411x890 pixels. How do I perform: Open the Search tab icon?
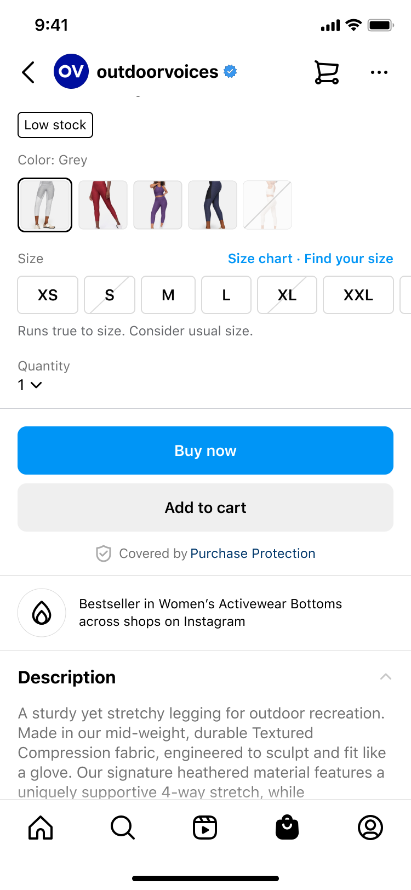[x=123, y=828]
